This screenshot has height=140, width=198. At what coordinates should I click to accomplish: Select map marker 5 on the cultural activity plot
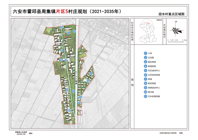tap(88, 81)
